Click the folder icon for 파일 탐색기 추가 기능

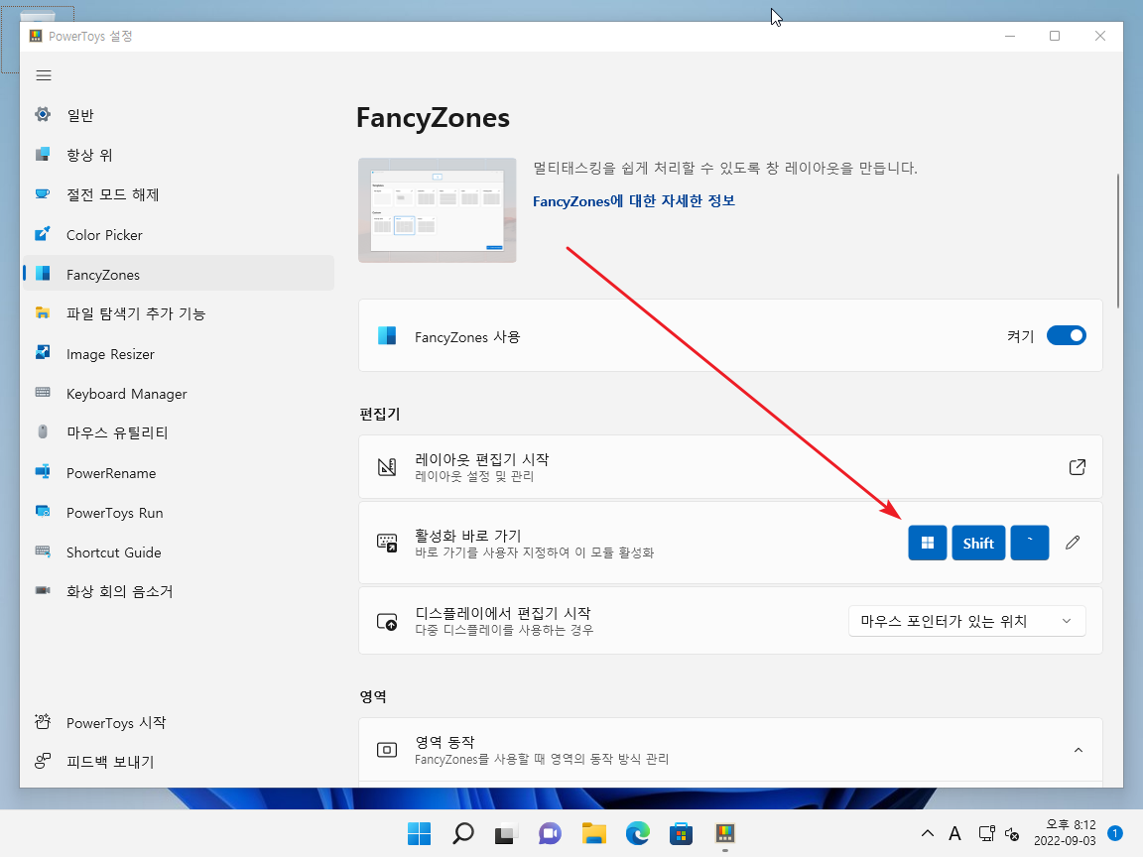43,313
